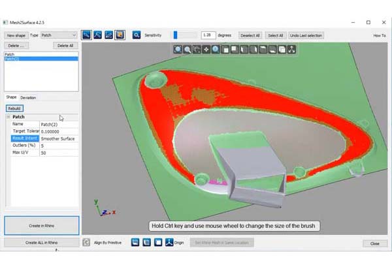Image resolution: width=392 pixels, height=269 pixels.
Task: Click the Origin axis icon
Action: pos(169,242)
